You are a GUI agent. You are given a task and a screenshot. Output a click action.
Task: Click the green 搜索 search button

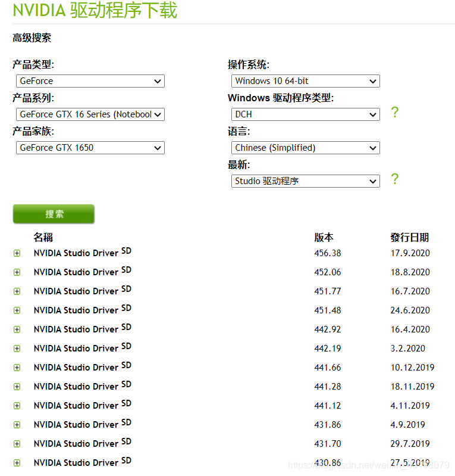coord(54,214)
